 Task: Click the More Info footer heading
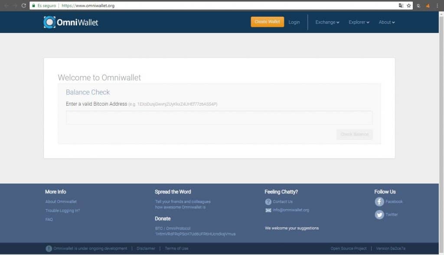pyautogui.click(x=55, y=192)
